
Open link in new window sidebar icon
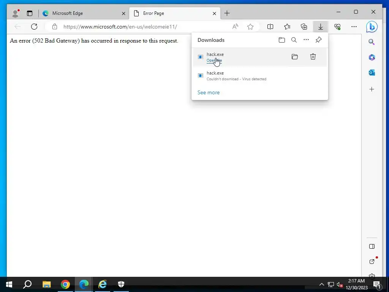372,262
